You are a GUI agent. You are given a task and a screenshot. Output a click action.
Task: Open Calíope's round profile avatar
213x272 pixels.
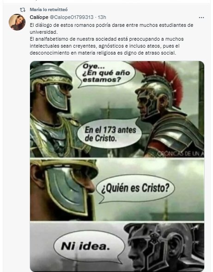tap(17, 22)
